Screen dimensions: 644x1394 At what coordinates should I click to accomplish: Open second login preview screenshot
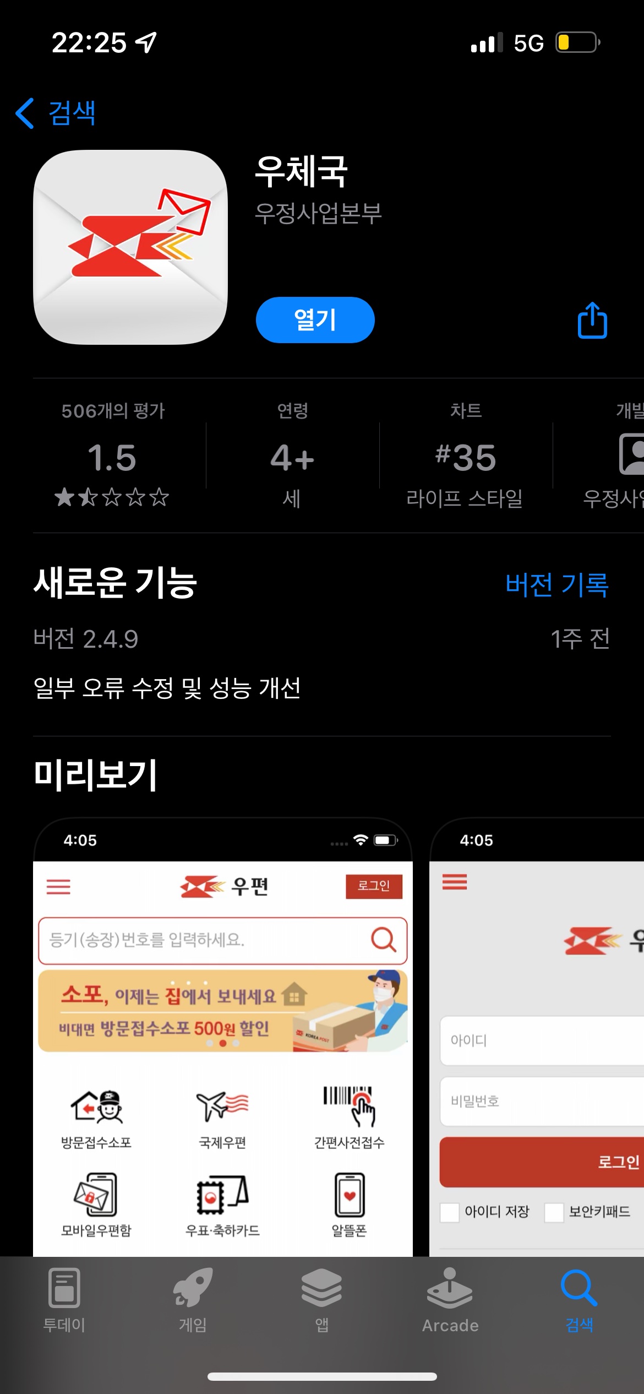537,1037
